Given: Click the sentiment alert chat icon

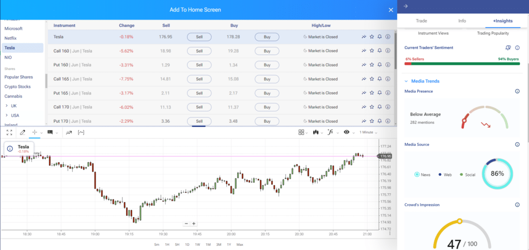Looking at the screenshot, I should click(x=508, y=48).
